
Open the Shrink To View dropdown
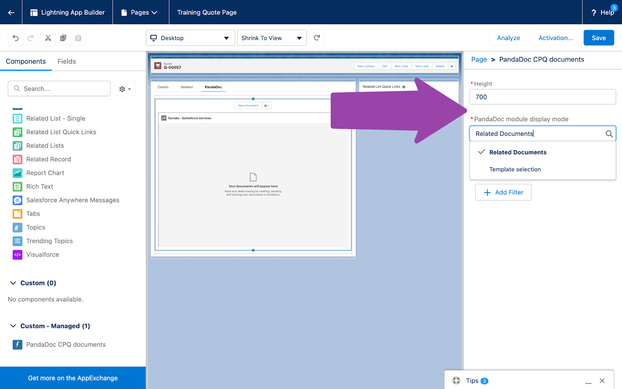point(272,38)
